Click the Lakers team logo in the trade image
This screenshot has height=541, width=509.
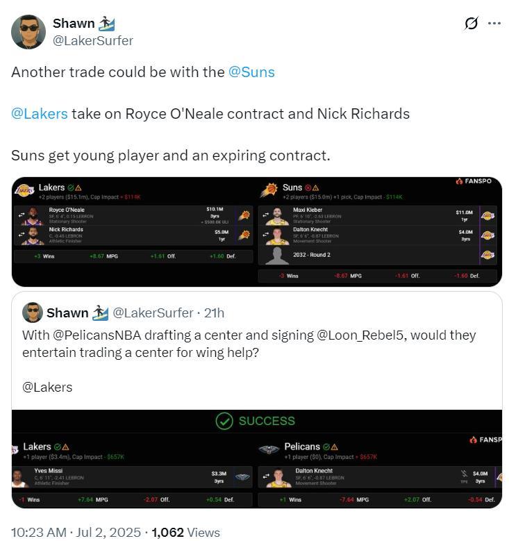(25, 190)
